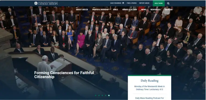Select third carousel slide dot
206x100 pixels.
(102, 95)
